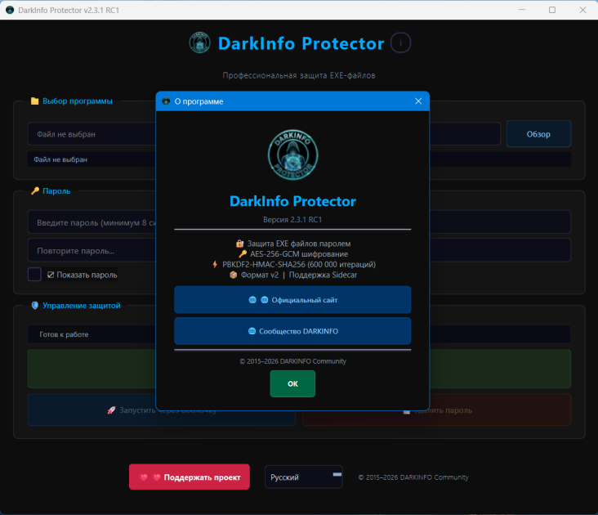Close the О программе dialog
The width and height of the screenshot is (598, 515).
tap(418, 101)
